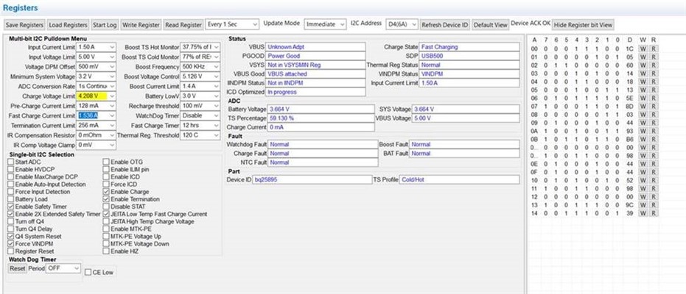
Task: Check the CE Low checkbox
Action: [88, 272]
